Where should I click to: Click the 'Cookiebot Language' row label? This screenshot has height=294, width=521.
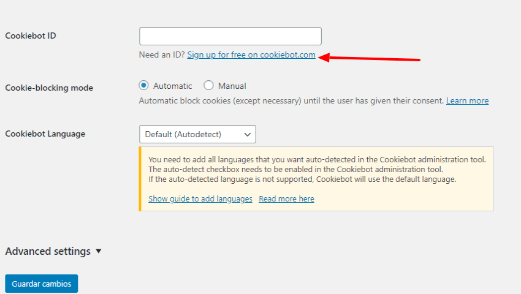[45, 134]
